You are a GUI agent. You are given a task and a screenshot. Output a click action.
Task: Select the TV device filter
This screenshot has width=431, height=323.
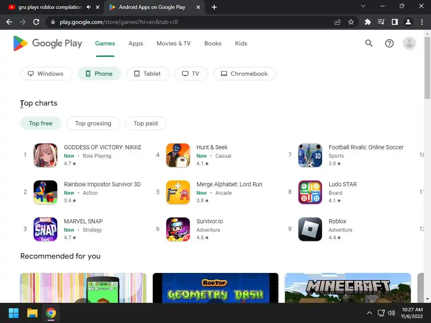click(192, 74)
